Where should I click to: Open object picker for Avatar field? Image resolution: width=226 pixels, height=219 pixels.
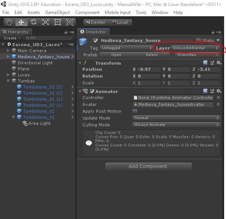point(218,104)
